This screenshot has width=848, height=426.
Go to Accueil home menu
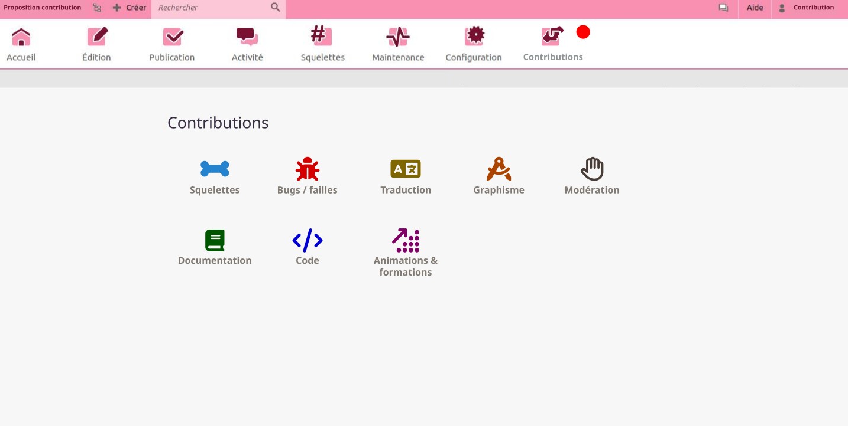pos(21,44)
